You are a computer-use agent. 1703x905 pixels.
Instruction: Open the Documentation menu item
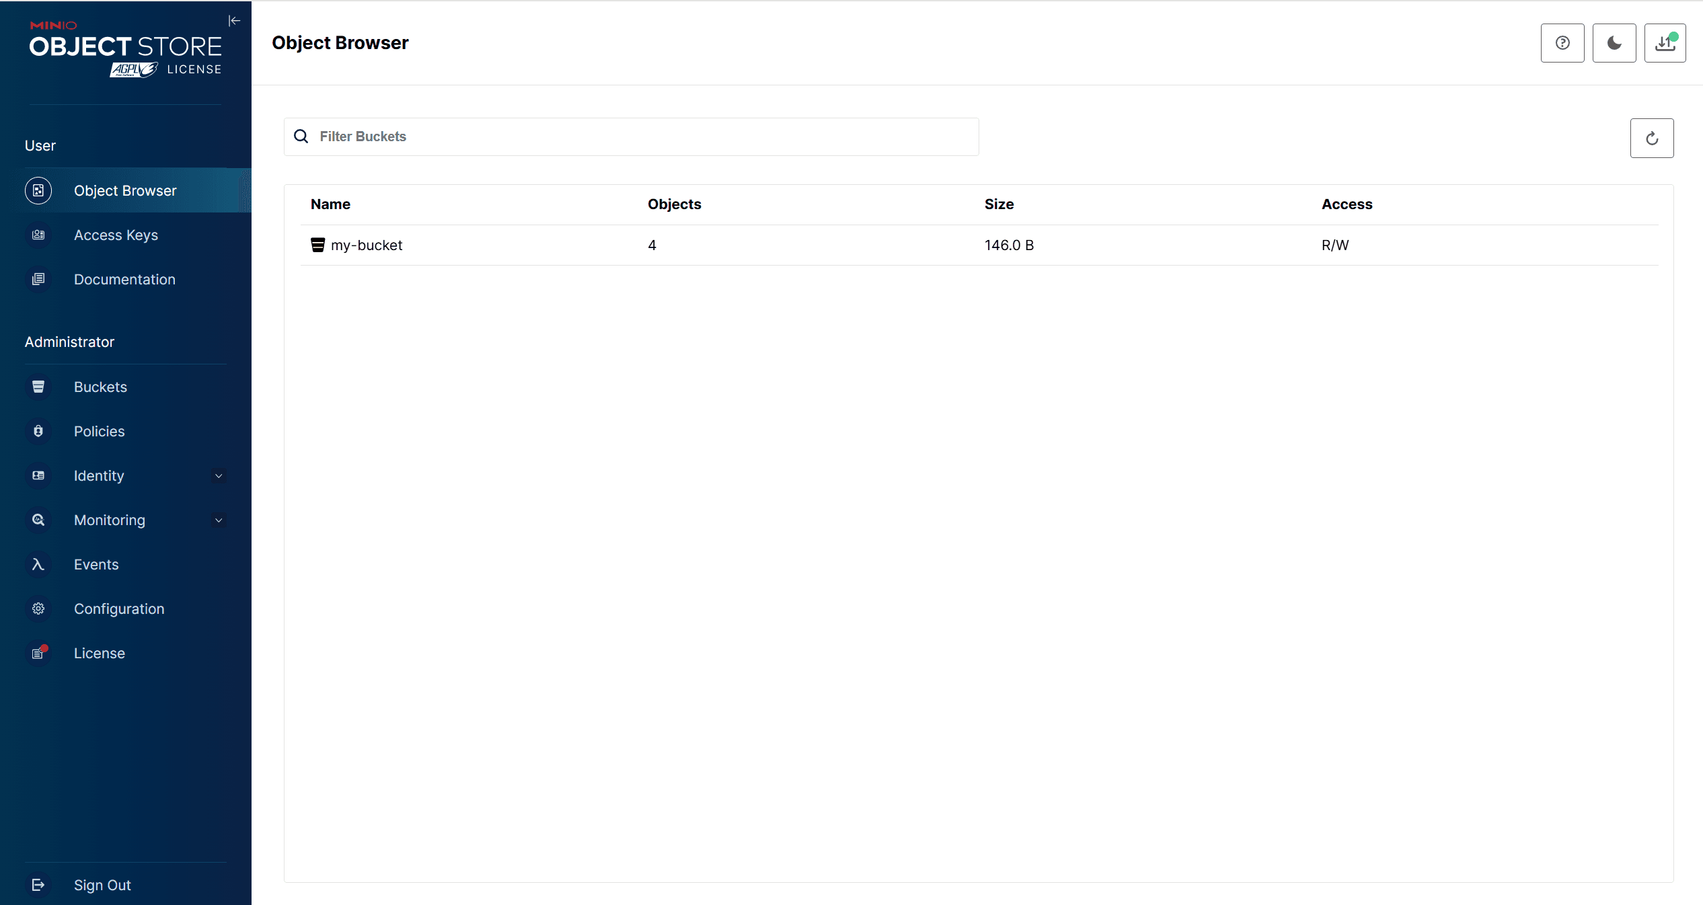pyautogui.click(x=124, y=279)
